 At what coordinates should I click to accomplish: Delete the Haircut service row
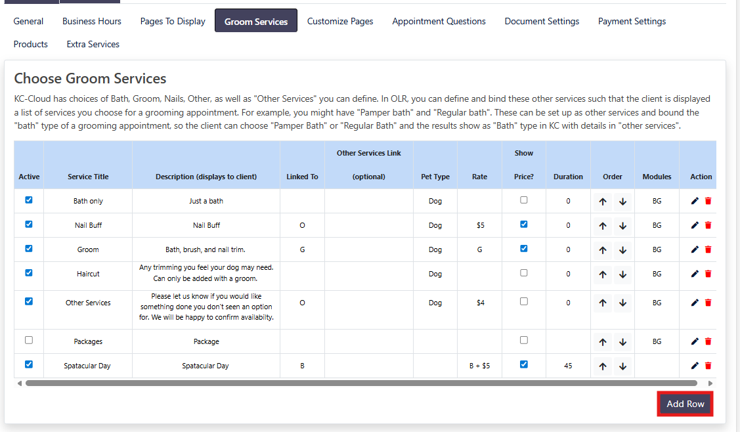(708, 274)
